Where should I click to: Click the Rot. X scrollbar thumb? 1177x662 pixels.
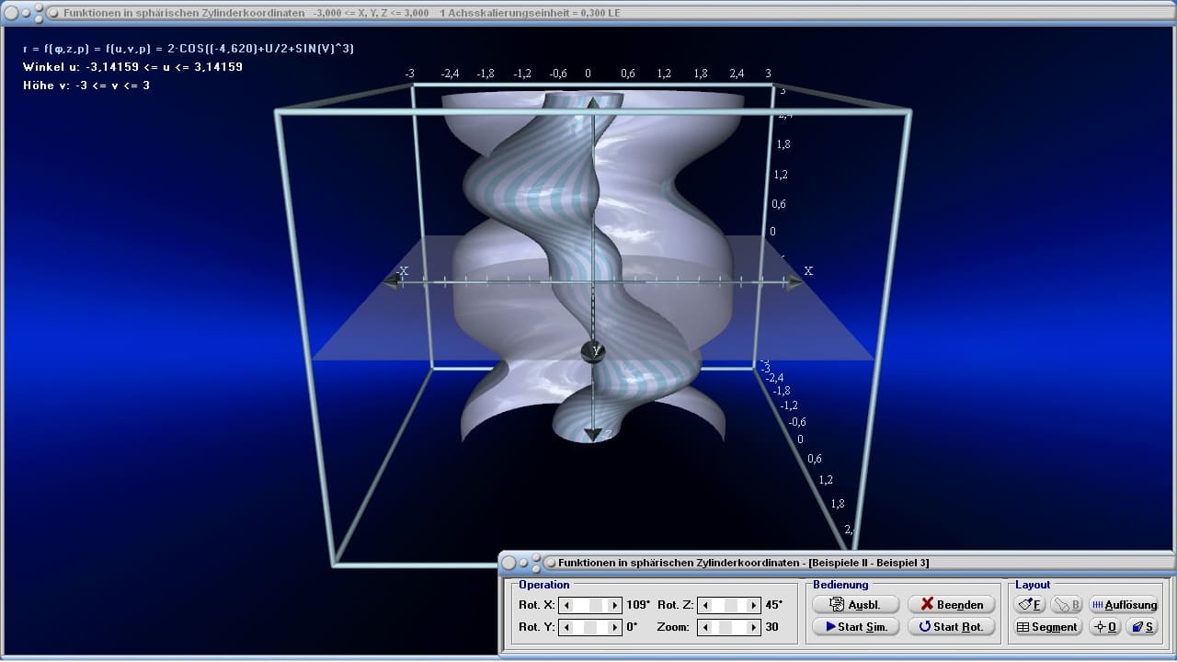[x=597, y=605]
